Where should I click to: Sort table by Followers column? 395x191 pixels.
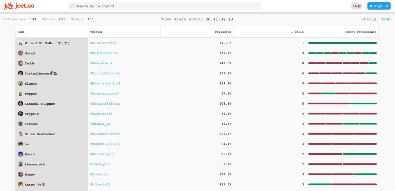[x=223, y=32]
